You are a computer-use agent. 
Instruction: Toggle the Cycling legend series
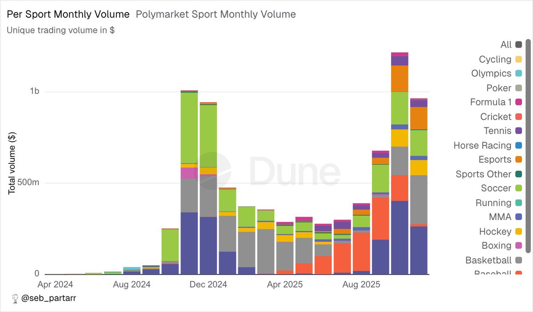[500, 59]
